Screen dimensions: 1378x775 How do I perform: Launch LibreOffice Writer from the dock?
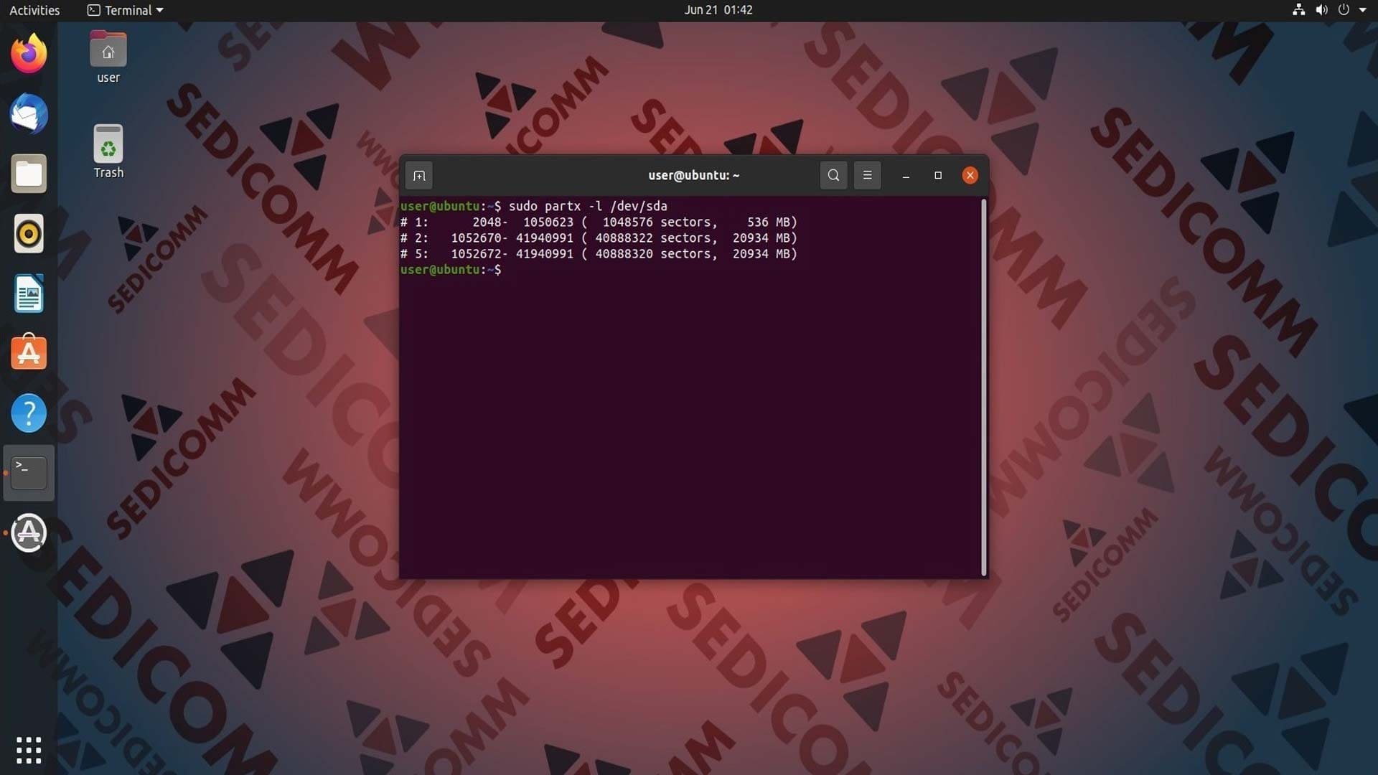29,293
